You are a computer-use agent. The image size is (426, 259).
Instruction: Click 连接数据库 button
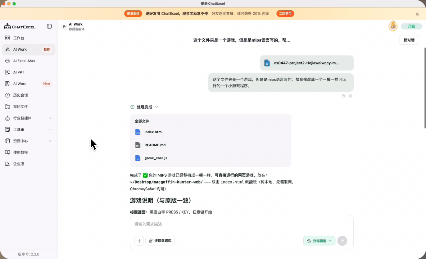160,241
